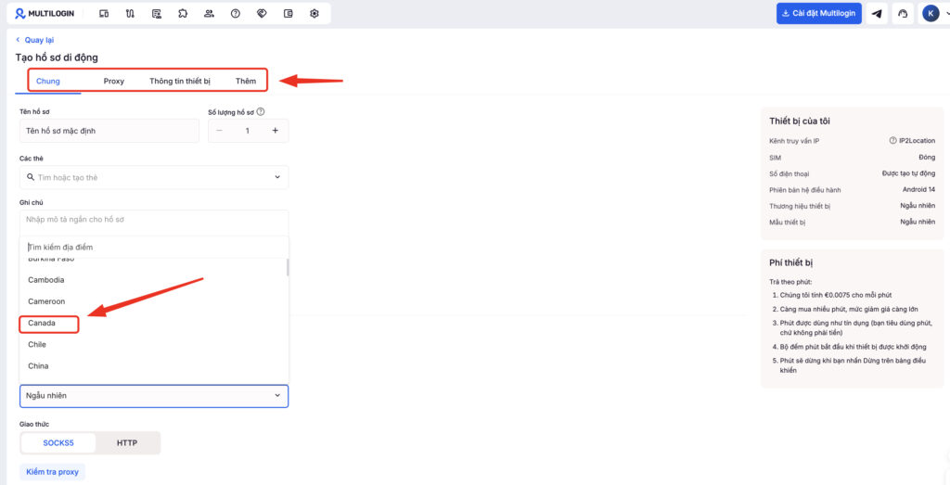Click the Tìm kiếm địa điểm search box
The width and height of the screenshot is (950, 485).
pos(154,247)
